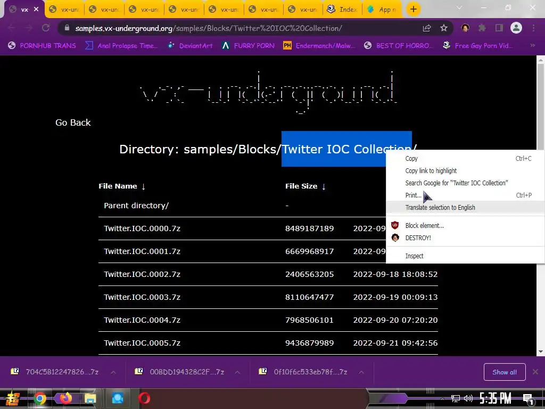Open downloaded 00BDD194328C2F...7z file
545x409 pixels.
coord(179,372)
